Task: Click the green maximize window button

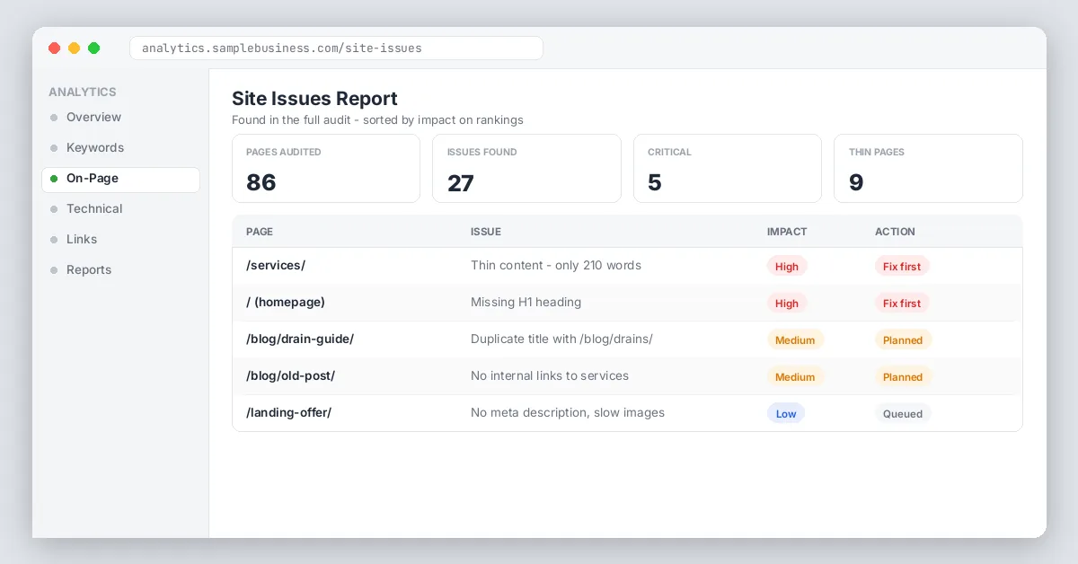Action: pos(93,48)
